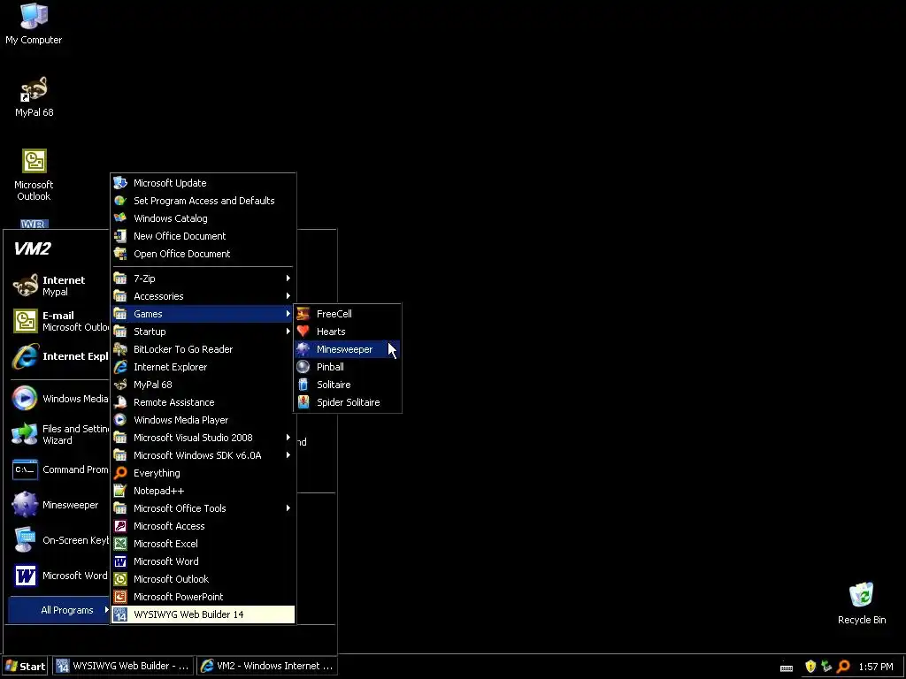Click On-Screen Keyboard icon in Start menu
This screenshot has height=679, width=906.
point(25,540)
